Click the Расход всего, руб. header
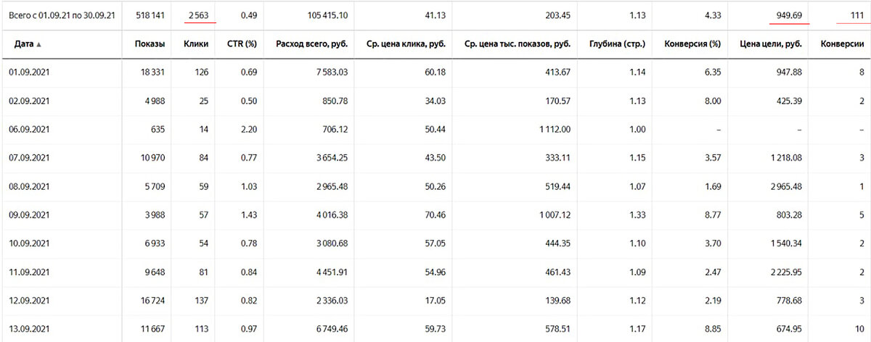The image size is (871, 342). point(311,44)
